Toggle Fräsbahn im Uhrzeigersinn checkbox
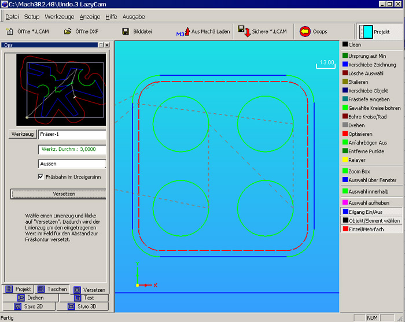 (x=41, y=177)
